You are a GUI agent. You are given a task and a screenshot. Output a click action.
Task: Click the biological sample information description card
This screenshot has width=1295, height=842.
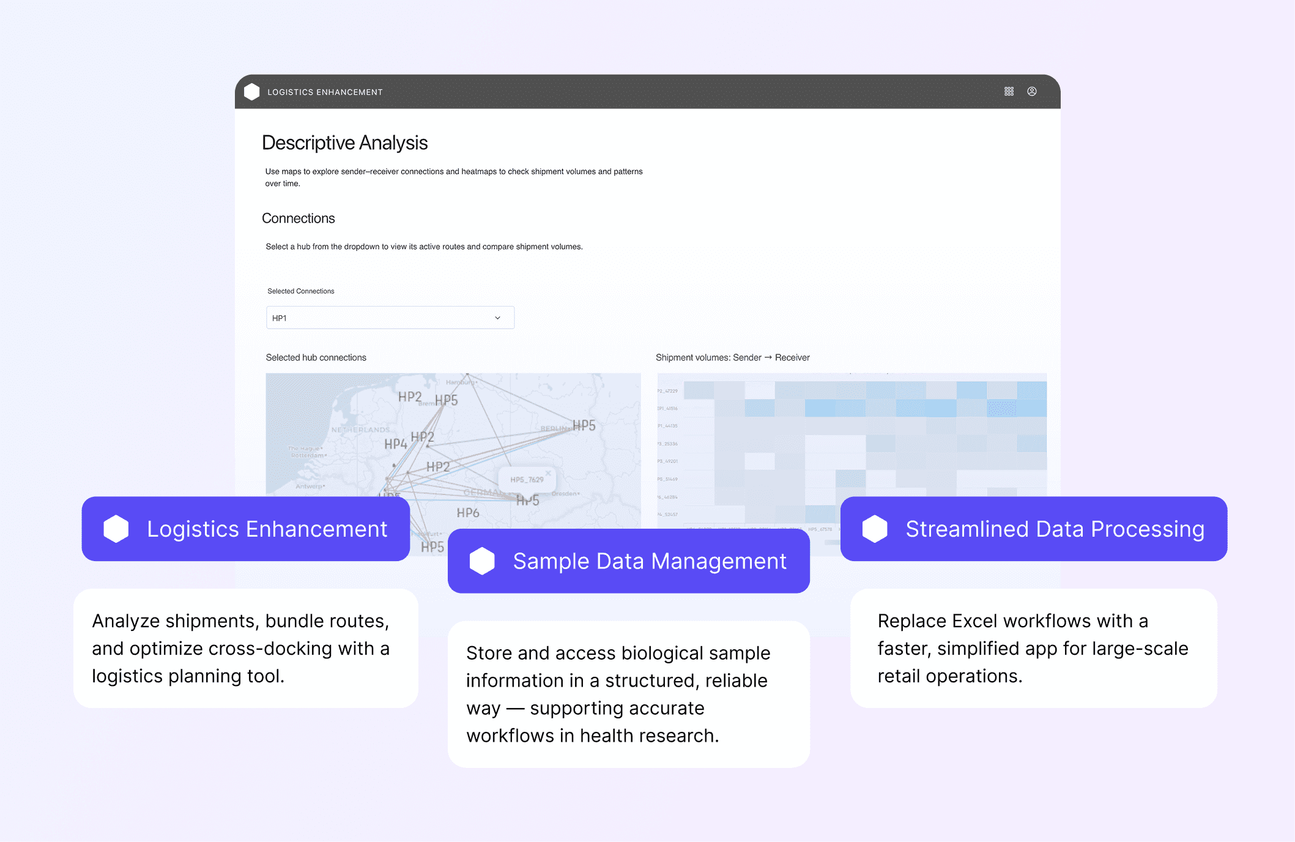click(628, 694)
